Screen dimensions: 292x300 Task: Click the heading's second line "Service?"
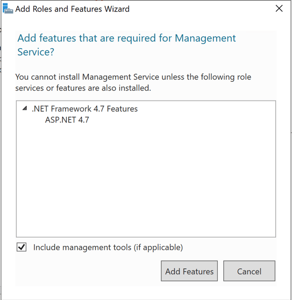point(36,52)
